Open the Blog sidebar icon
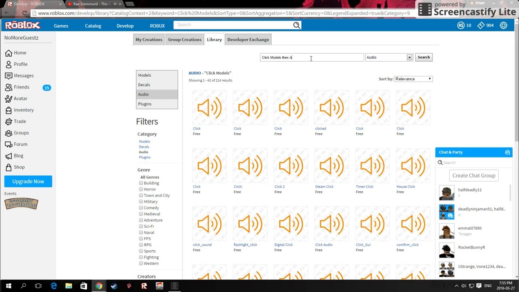 coord(9,156)
